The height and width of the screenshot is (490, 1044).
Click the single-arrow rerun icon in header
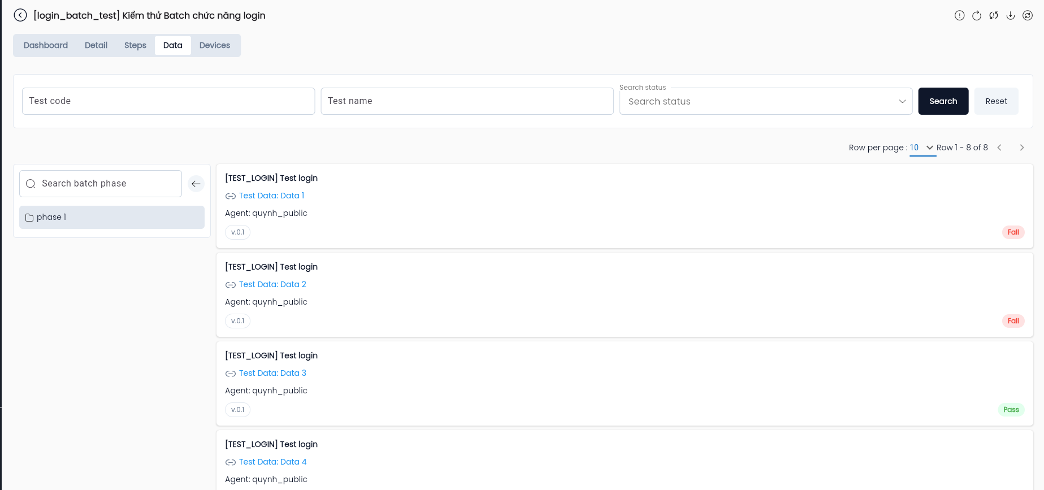(977, 15)
